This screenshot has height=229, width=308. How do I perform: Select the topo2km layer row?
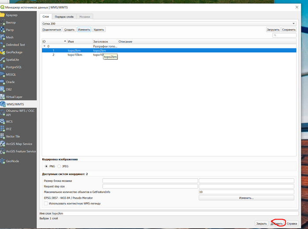pos(169,51)
